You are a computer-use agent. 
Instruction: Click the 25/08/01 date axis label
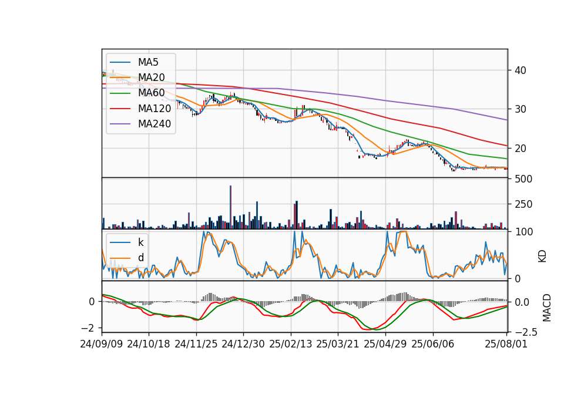(506, 344)
